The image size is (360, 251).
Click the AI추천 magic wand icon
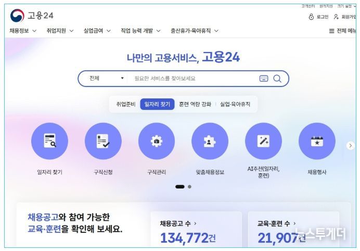(x=263, y=141)
